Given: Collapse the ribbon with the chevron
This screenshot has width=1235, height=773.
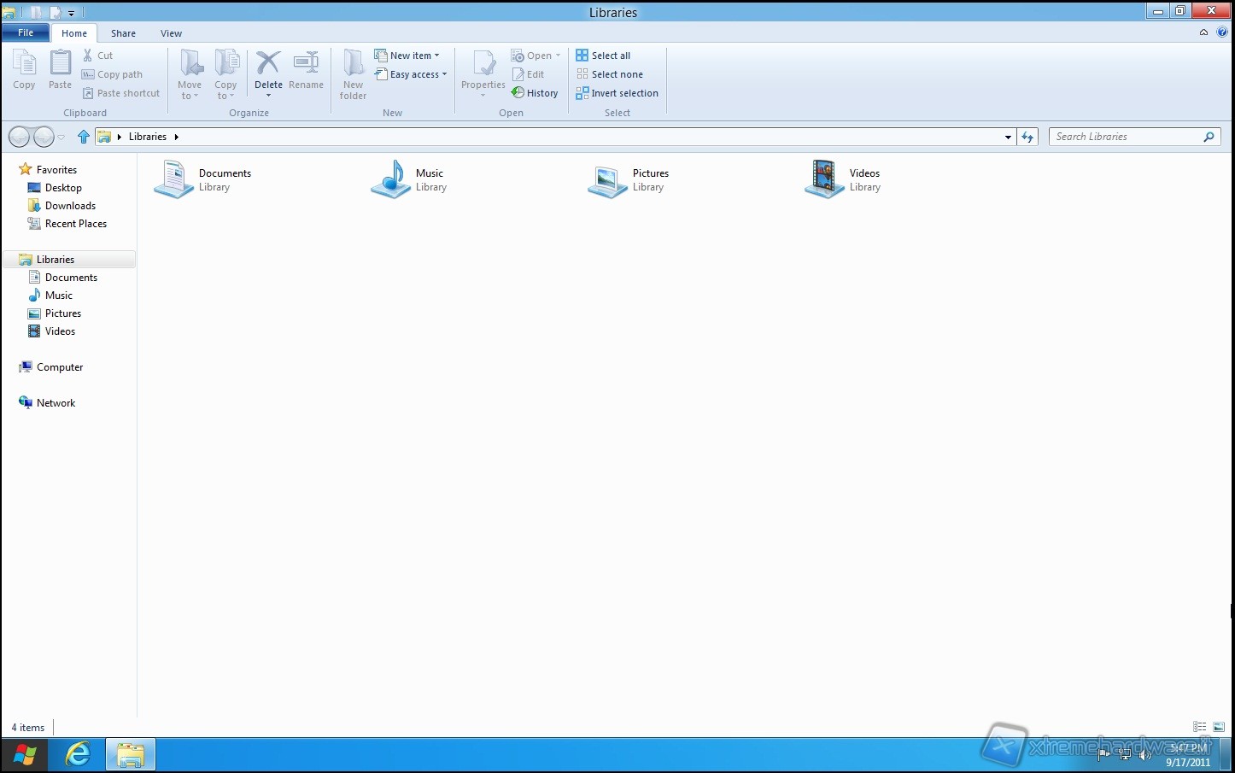Looking at the screenshot, I should coord(1203,32).
